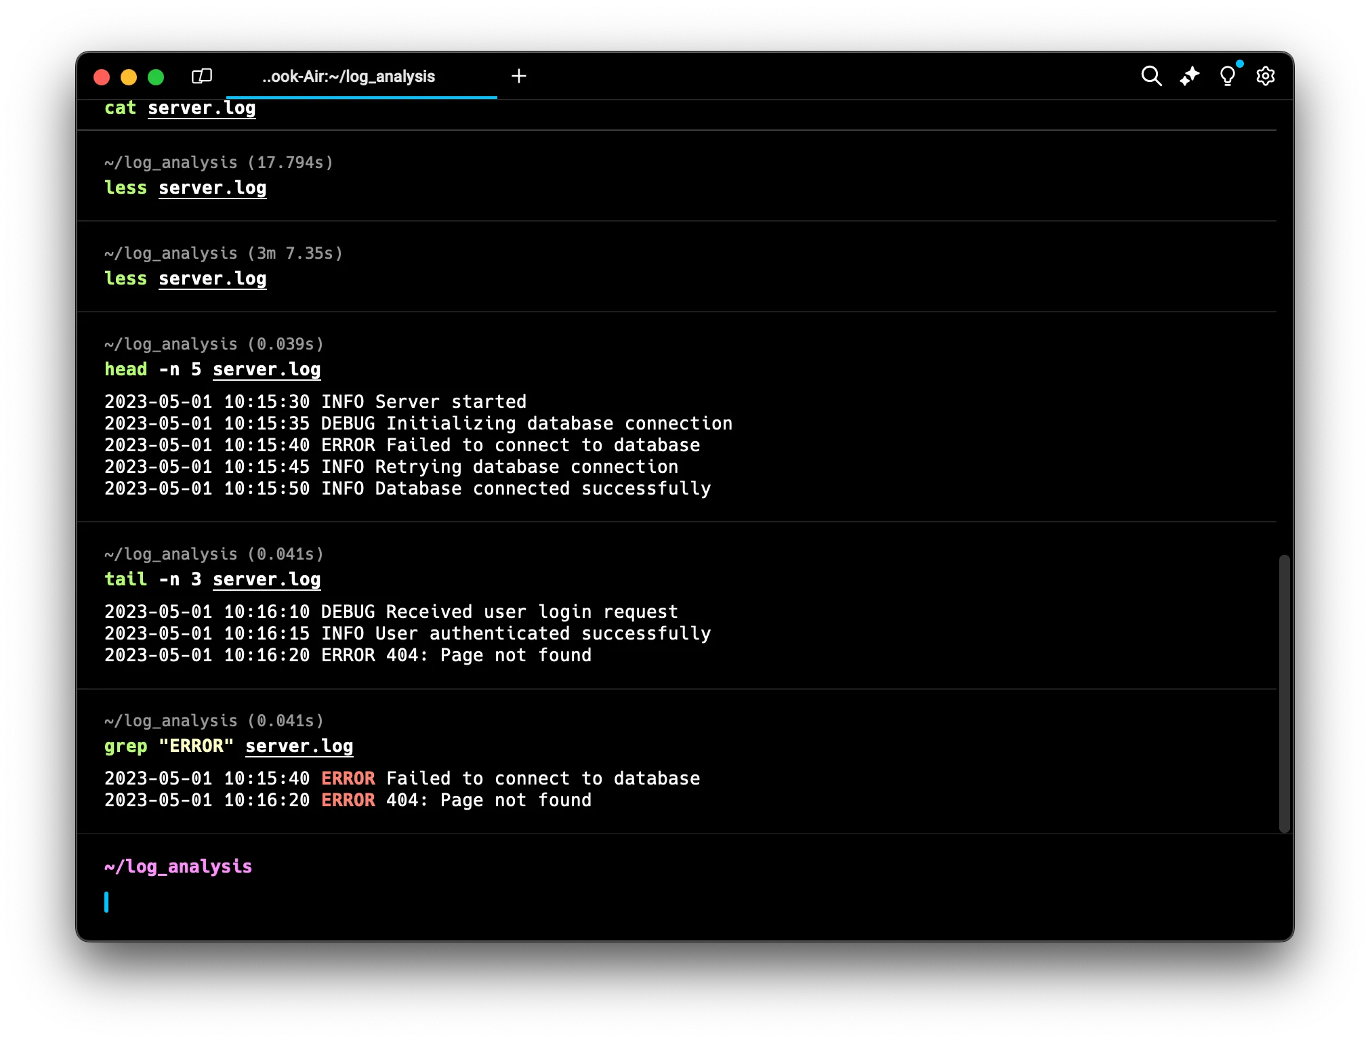1370x1042 pixels.
Task: Click server.log link in grep command
Action: [299, 746]
